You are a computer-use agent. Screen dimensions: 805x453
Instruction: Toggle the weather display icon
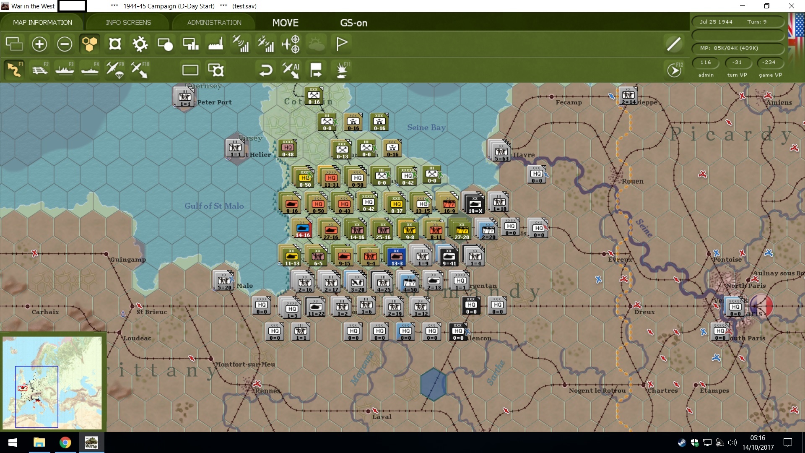[x=317, y=44]
